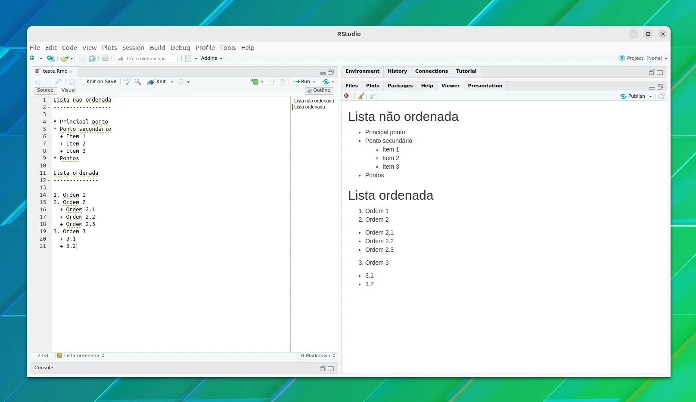Click the Print document icon
696x402 pixels.
pyautogui.click(x=105, y=59)
